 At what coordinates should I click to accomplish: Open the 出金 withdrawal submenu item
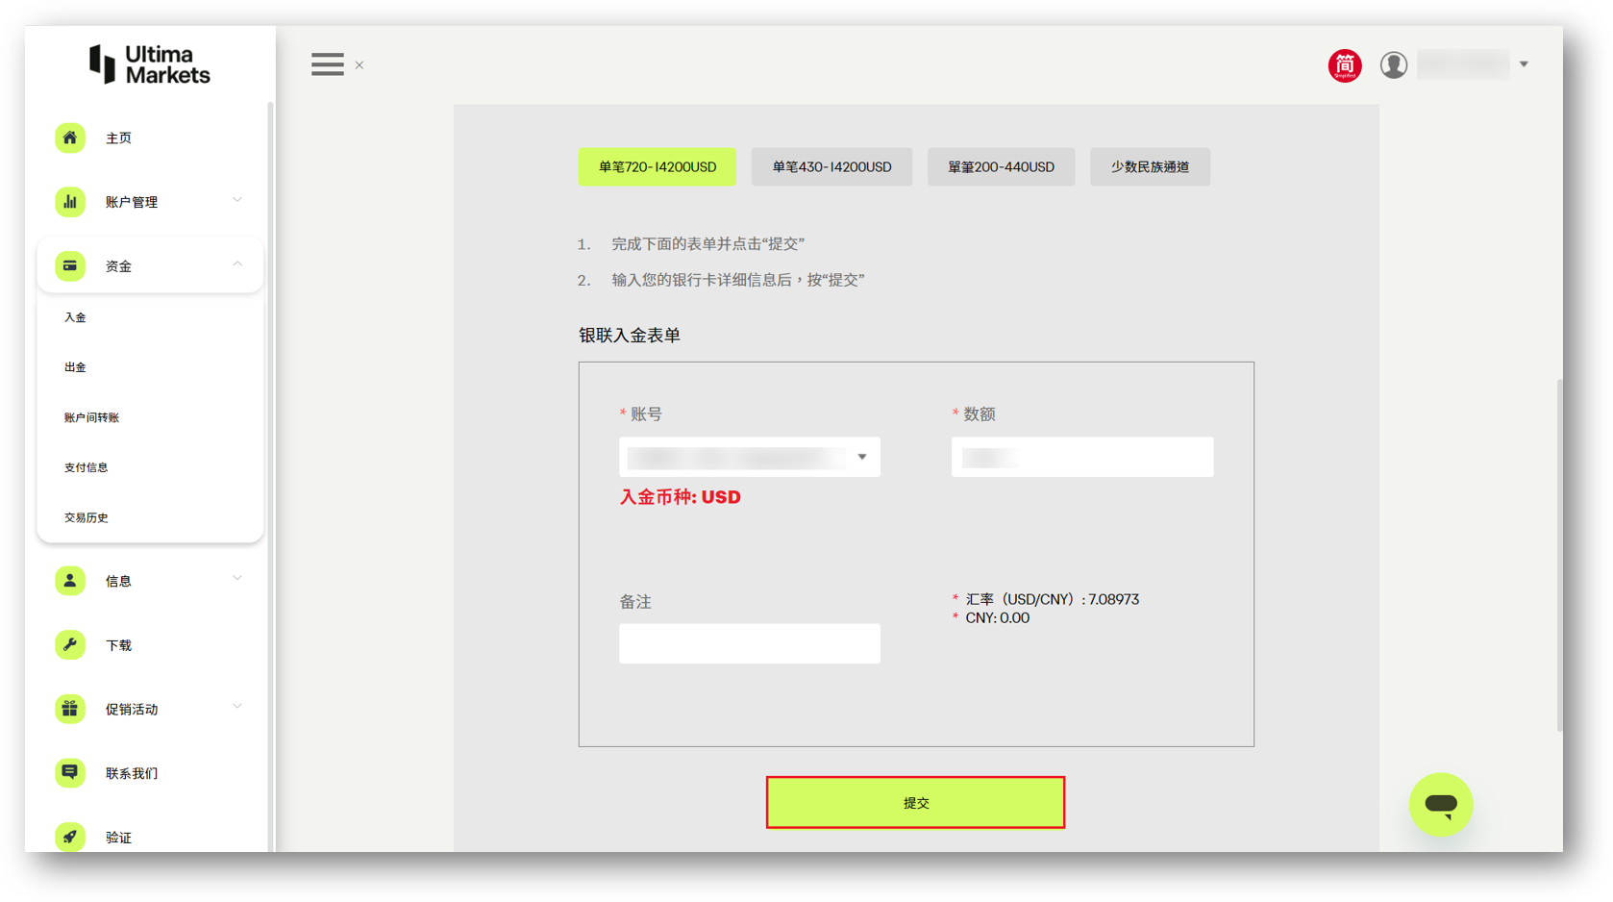75,367
